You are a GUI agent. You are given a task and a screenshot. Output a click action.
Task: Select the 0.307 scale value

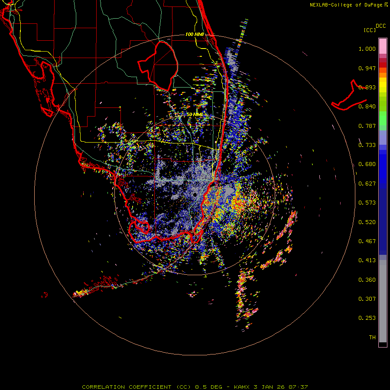click(367, 299)
